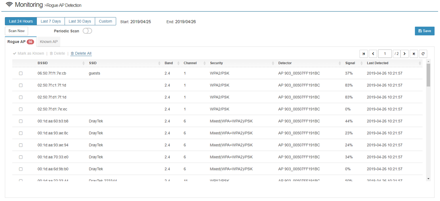Check the row for BSSID 06:50:7f:f1:7e:cb

click(x=21, y=73)
